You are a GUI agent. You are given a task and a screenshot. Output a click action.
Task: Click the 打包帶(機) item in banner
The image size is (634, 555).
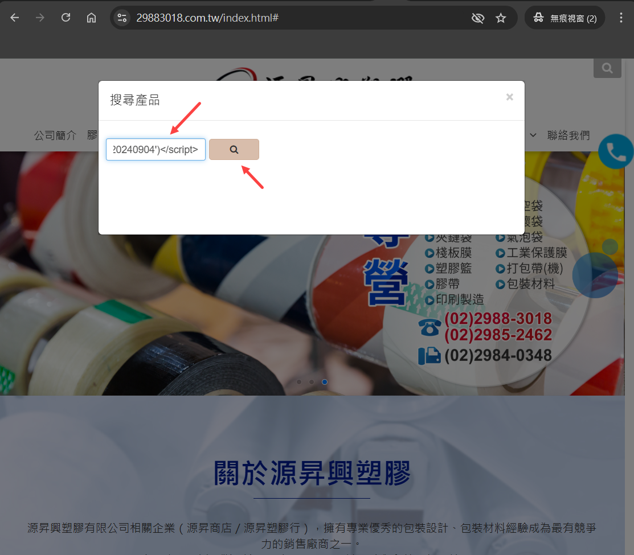529,269
